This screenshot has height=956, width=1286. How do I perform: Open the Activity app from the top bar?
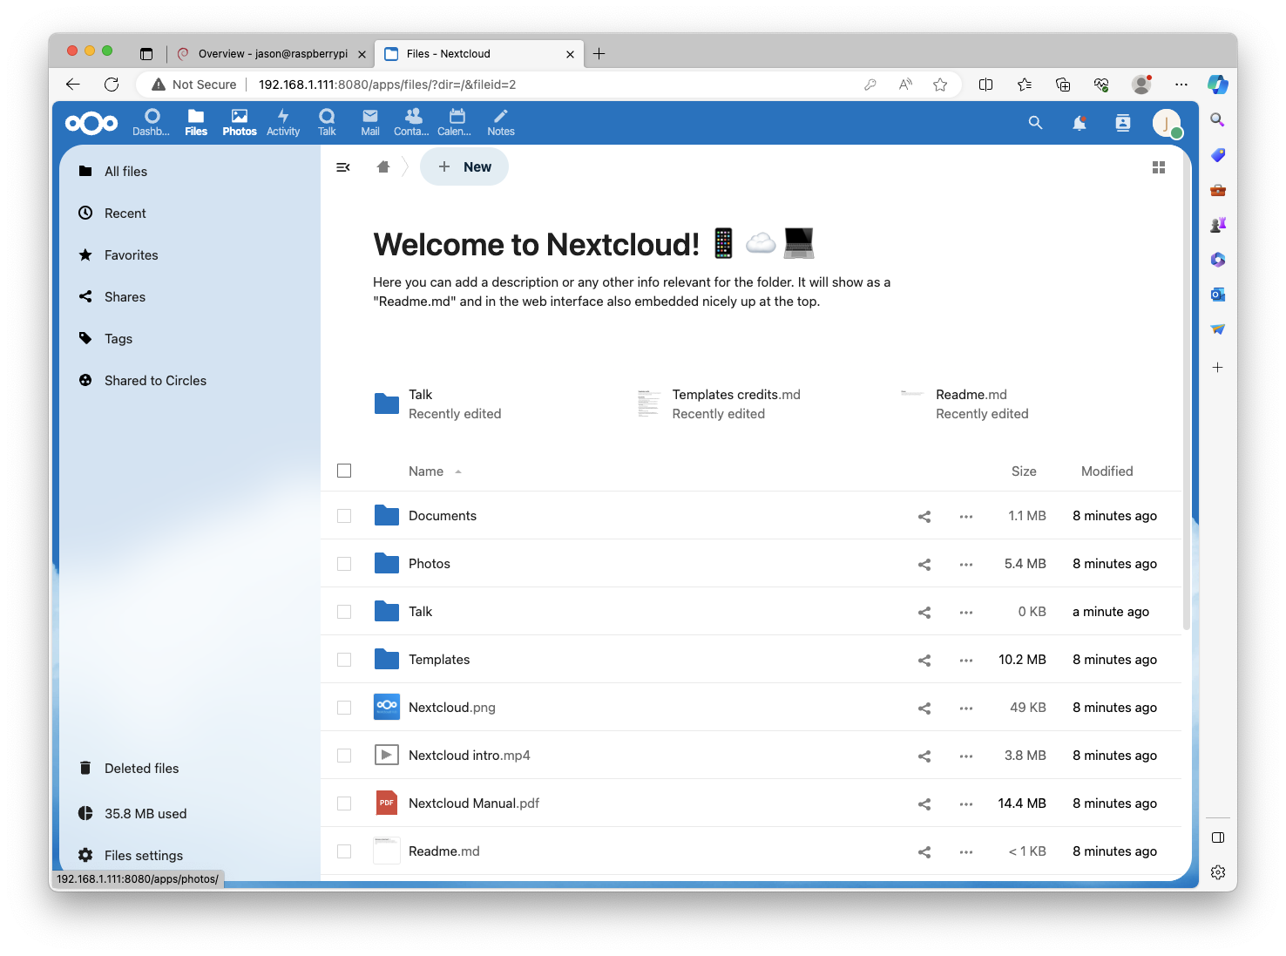(283, 122)
